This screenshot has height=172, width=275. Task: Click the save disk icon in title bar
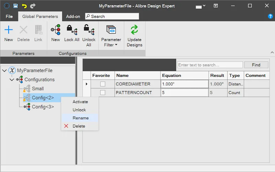pos(15,6)
